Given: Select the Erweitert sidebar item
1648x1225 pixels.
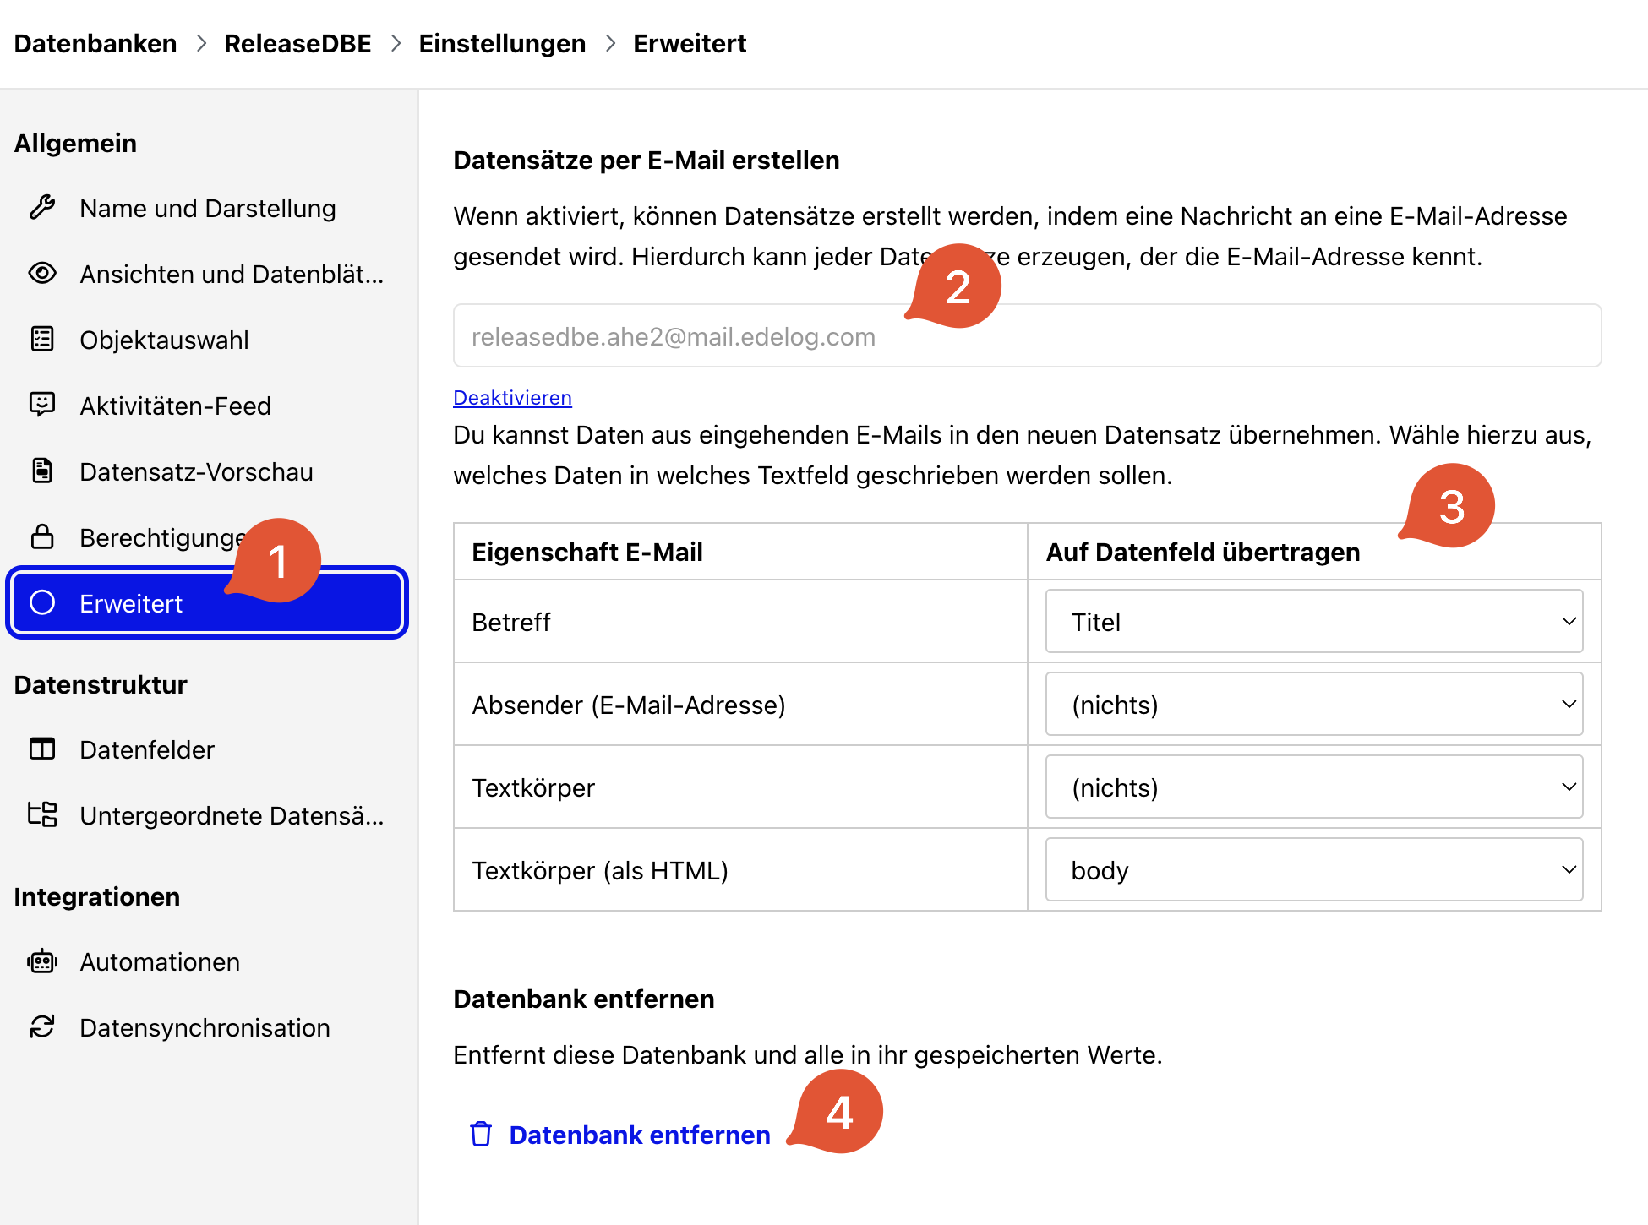Looking at the screenshot, I should pos(207,602).
